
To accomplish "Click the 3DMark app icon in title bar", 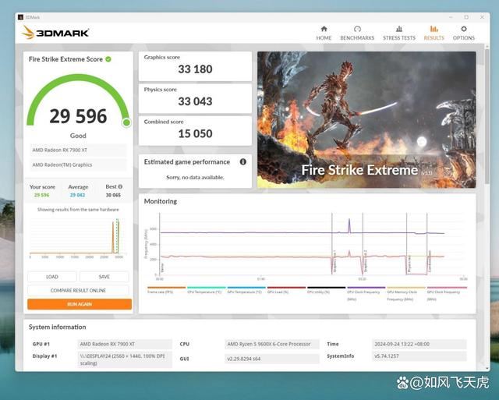I will coord(21,17).
